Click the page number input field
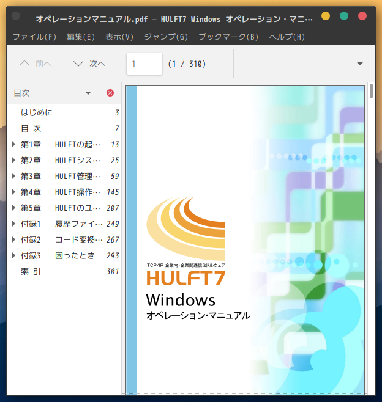 [144, 64]
